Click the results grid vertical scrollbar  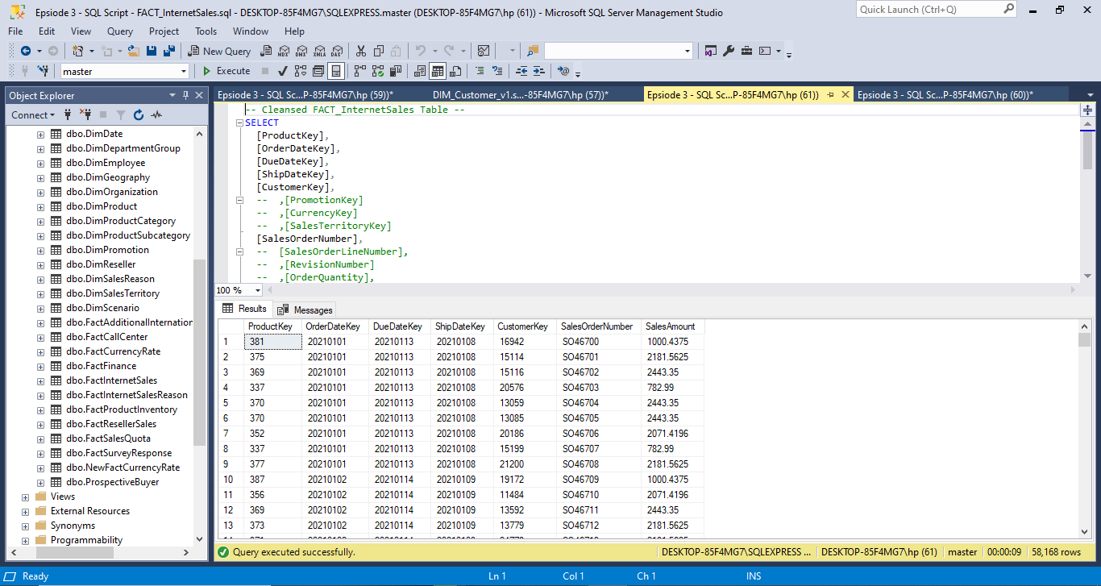pyautogui.click(x=1084, y=428)
